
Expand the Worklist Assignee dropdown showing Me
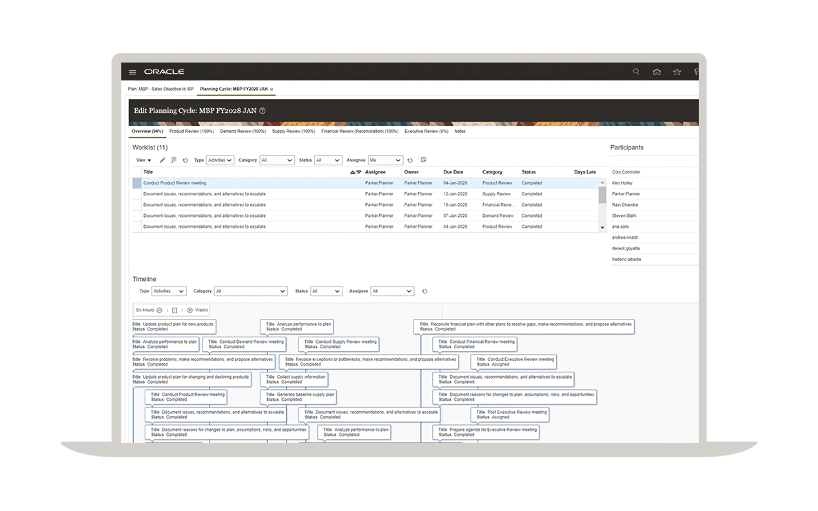tap(385, 160)
